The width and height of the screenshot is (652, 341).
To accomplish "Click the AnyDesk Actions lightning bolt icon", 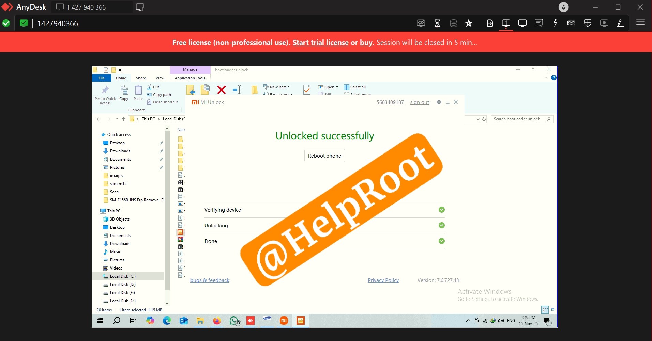I will (555, 23).
